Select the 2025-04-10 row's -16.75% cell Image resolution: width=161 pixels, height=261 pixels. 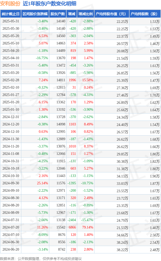[42, 58]
